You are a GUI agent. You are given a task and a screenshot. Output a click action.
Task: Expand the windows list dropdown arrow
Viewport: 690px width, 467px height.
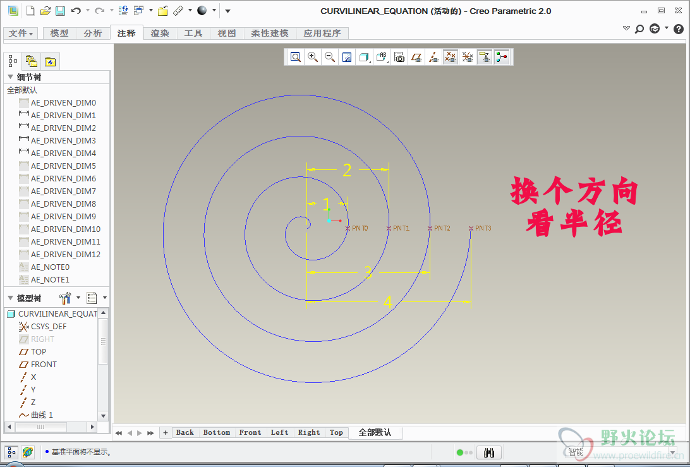151,10
